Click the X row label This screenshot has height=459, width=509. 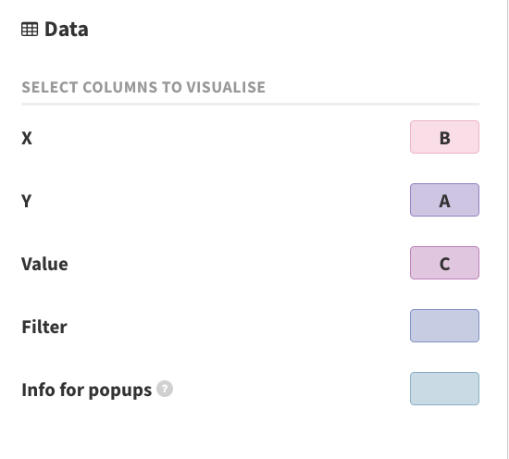27,138
